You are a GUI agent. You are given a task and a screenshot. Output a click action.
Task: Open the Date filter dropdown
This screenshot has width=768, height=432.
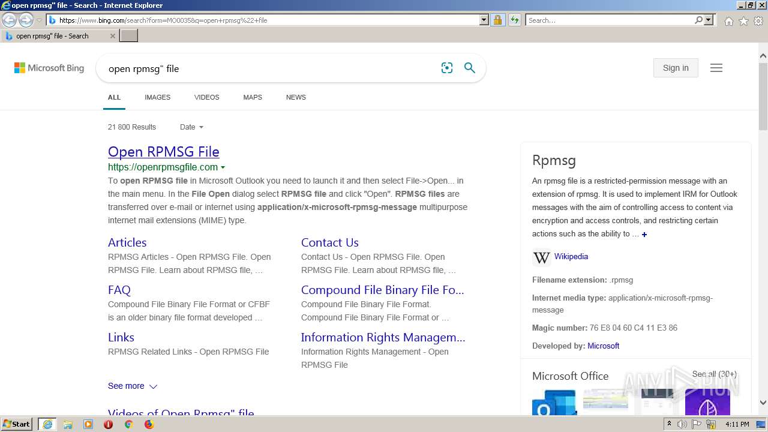[191, 127]
